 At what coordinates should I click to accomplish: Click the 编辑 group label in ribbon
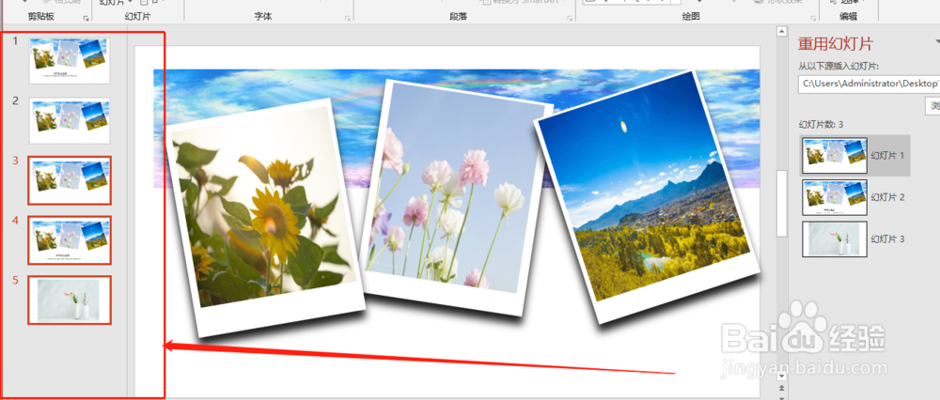coord(848,17)
